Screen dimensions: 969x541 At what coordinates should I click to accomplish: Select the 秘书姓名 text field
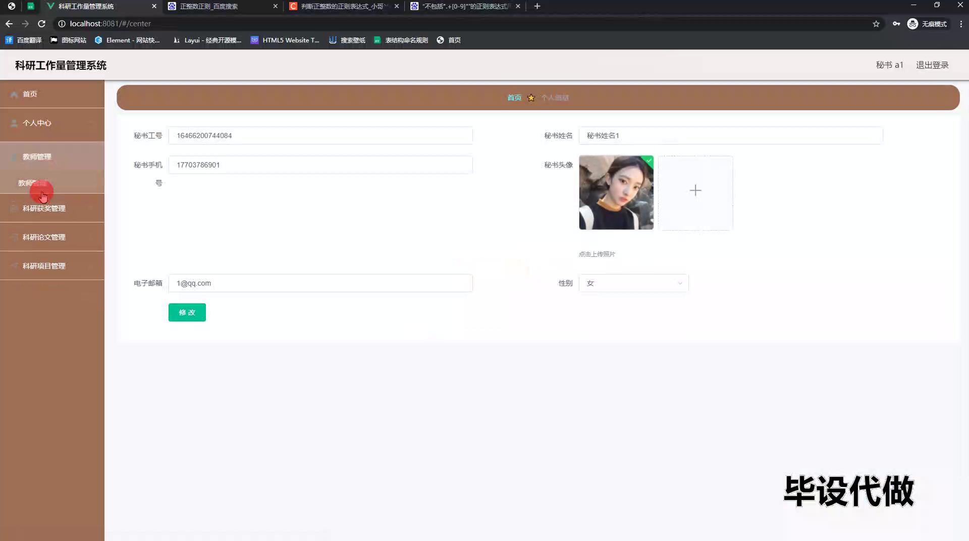coord(730,136)
